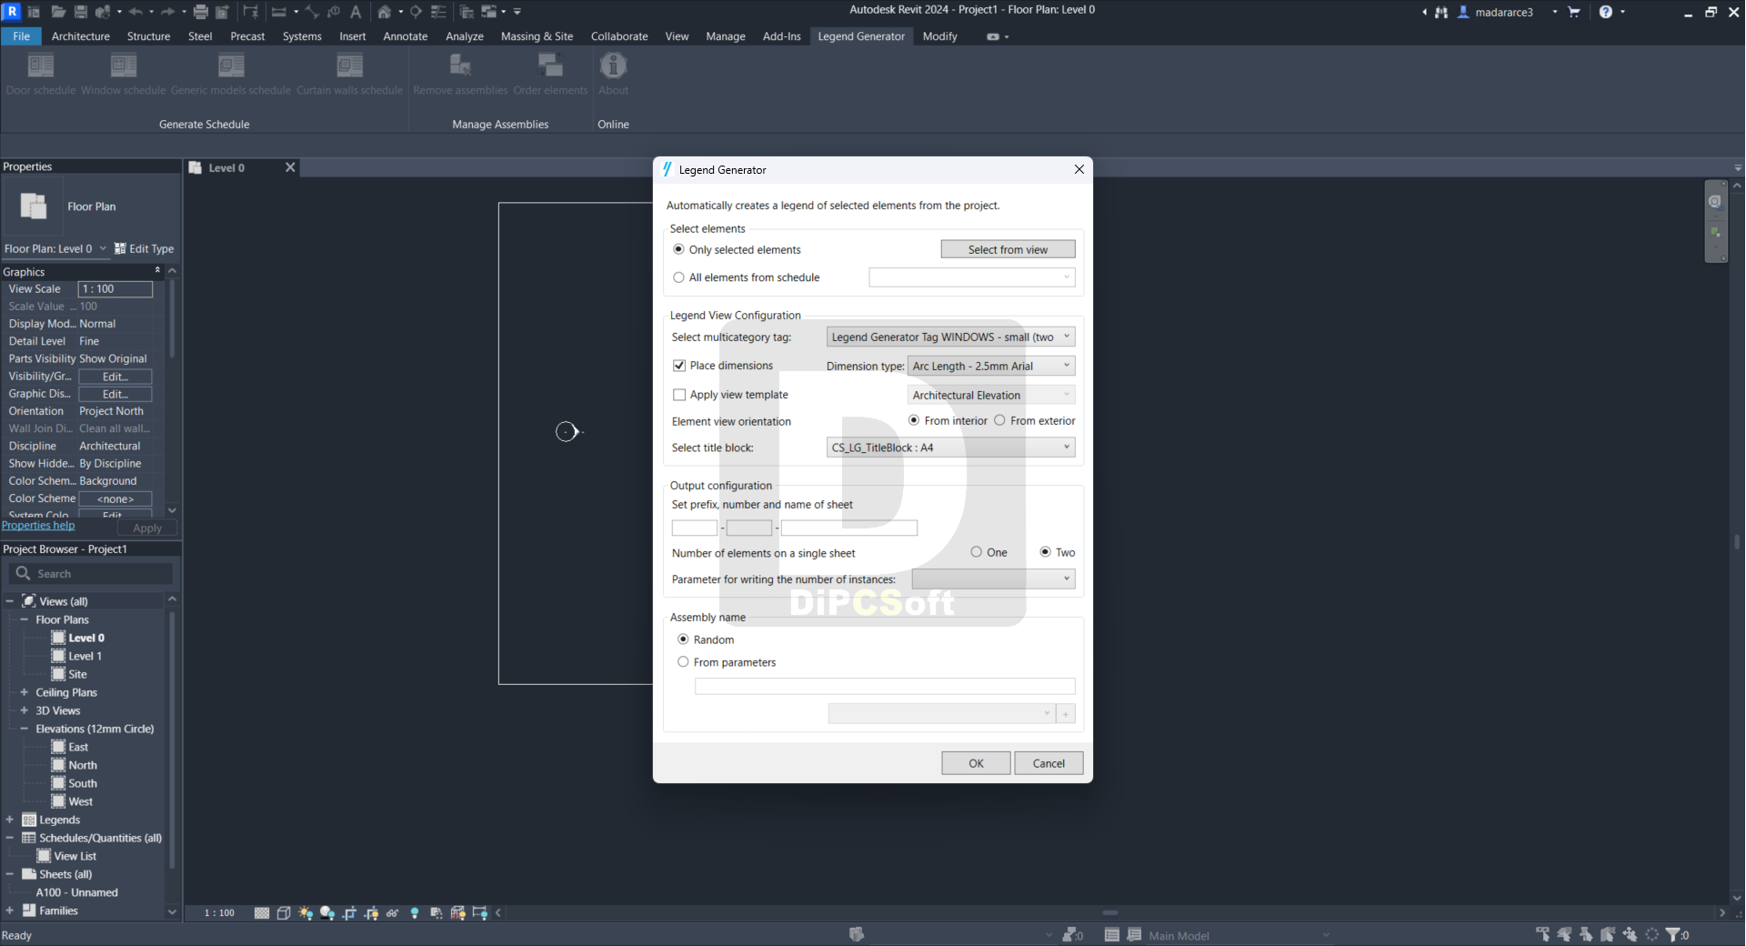Screen dimensions: 1746x946
Task: Select the From interior orientation radio
Action: click(914, 420)
